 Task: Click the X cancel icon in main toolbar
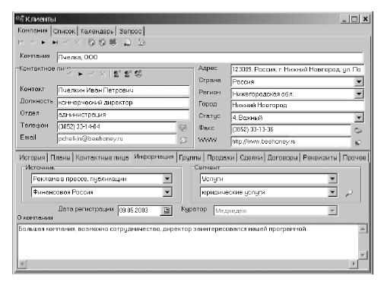click(x=77, y=43)
